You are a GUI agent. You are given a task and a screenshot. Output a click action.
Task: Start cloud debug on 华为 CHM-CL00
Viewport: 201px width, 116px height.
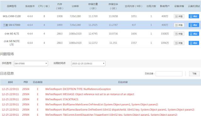pos(194,16)
